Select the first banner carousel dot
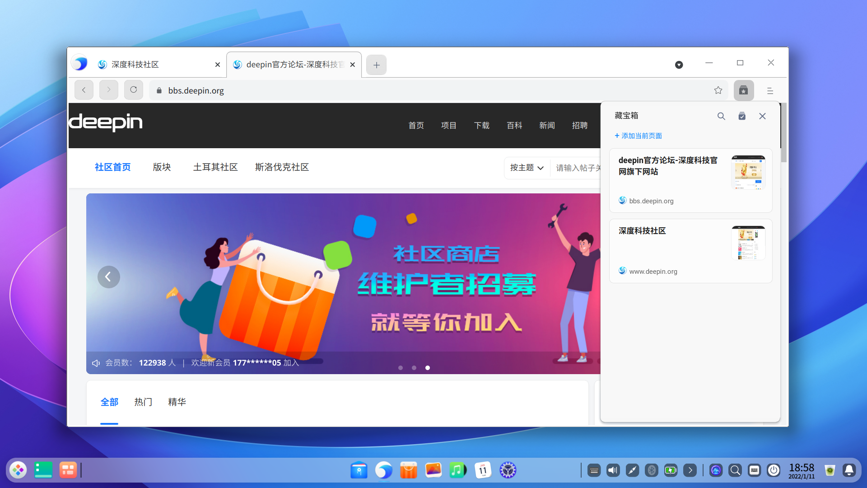Viewport: 867px width, 488px height. (401, 368)
